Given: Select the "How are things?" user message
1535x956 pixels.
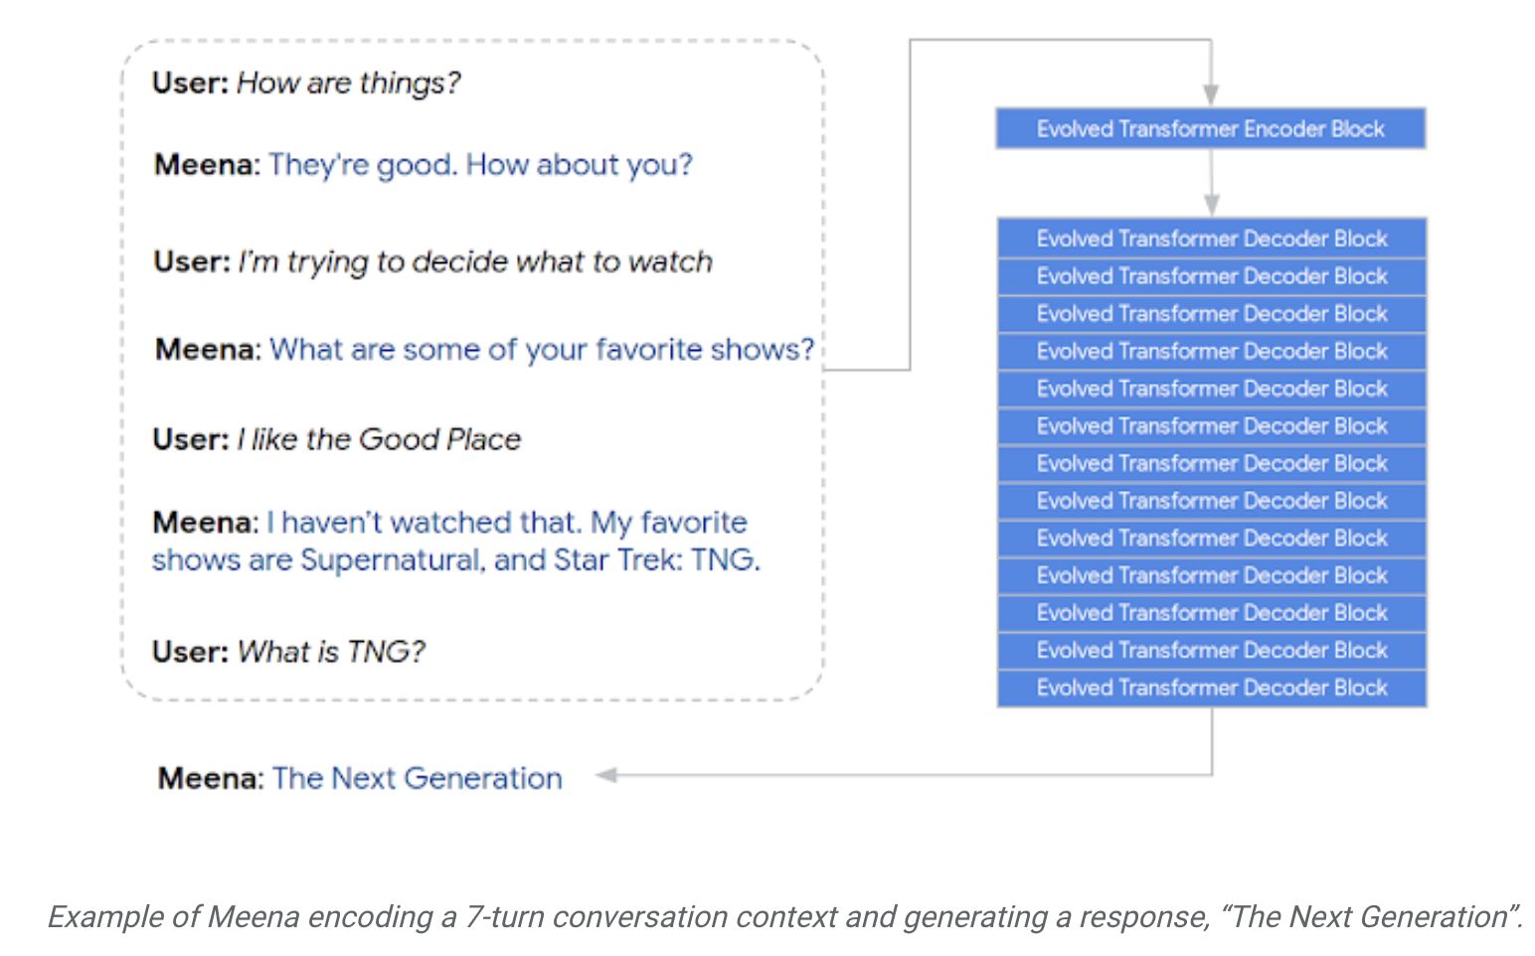Looking at the screenshot, I should [x=348, y=82].
